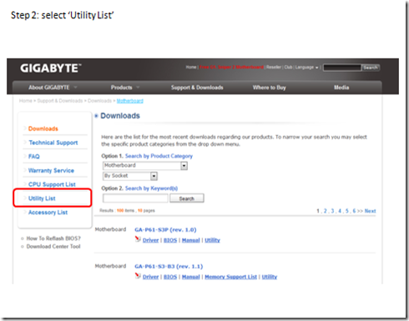Click the Motherboard breadcrumb link
The height and width of the screenshot is (321, 409).
[x=130, y=101]
